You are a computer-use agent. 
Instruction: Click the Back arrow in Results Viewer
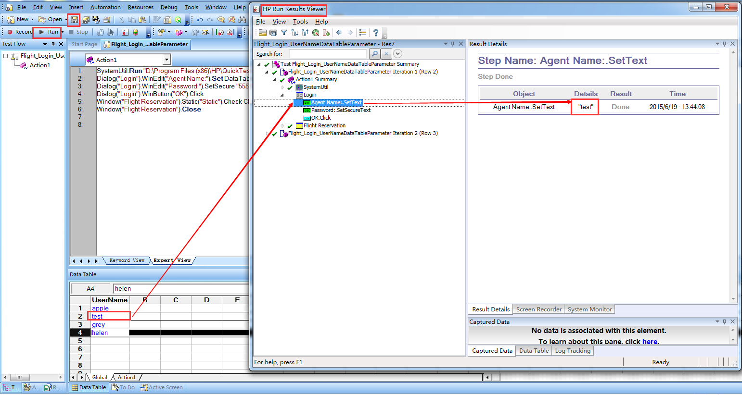click(x=339, y=33)
